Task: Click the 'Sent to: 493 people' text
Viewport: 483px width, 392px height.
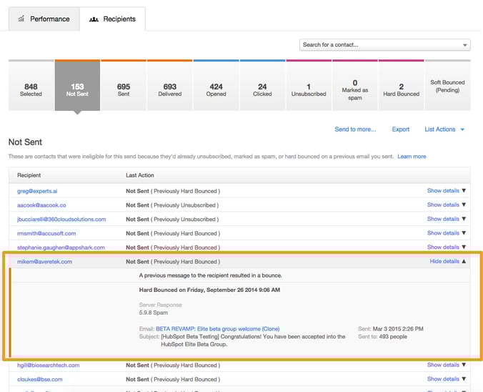Action: 382,336
